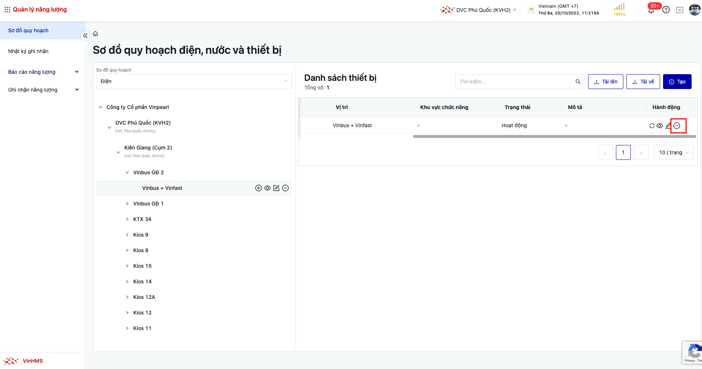Click the refresh icon in the device row
Screen dimensions: 702x369
click(652, 126)
